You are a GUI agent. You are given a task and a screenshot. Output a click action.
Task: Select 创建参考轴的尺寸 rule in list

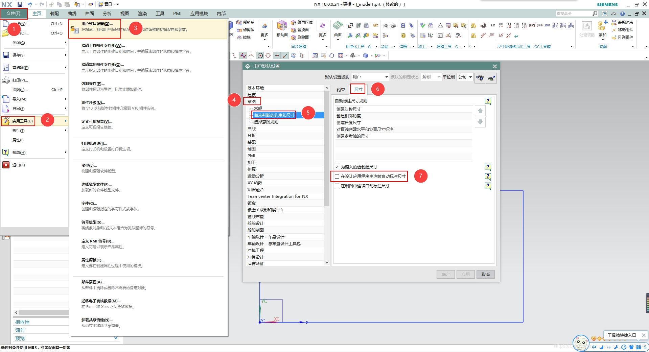click(404, 136)
